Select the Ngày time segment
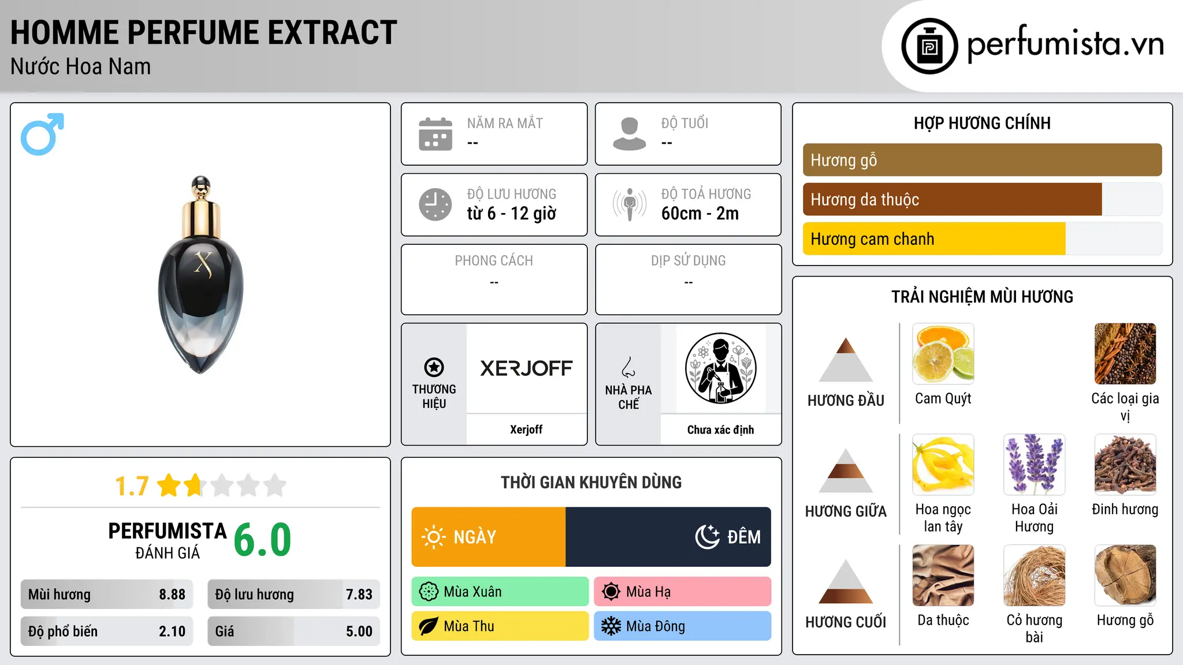Screen dimensions: 1183x665 pyautogui.click(x=489, y=537)
